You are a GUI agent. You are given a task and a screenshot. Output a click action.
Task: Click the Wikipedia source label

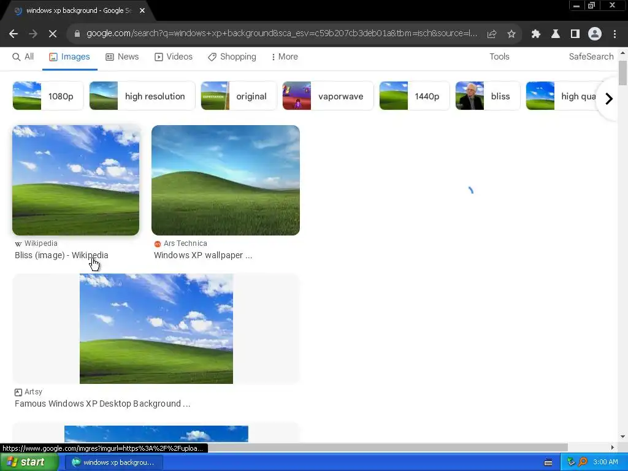(x=41, y=243)
